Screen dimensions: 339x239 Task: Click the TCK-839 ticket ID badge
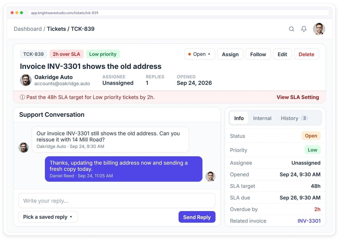(33, 54)
